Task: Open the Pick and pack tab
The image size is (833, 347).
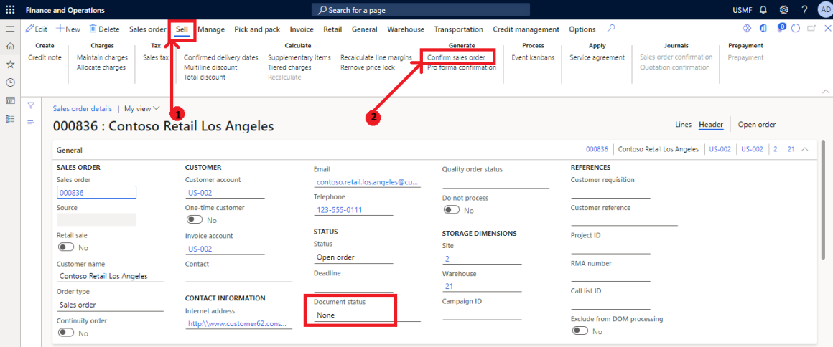Action: tap(257, 29)
